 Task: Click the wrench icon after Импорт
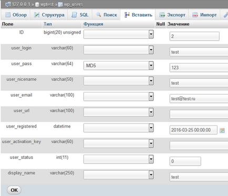coord(226,15)
